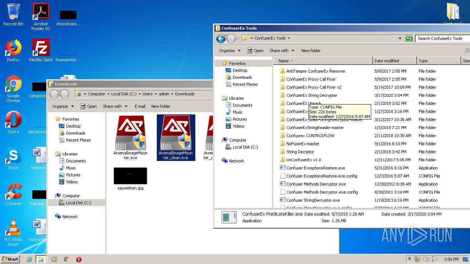This screenshot has width=470, height=264.
Task: Launch FileZilla Client desktop shortcut
Action: coord(41,51)
